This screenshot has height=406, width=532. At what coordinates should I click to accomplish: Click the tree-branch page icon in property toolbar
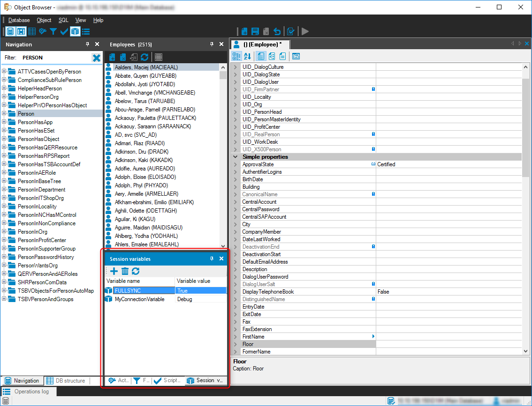pyautogui.click(x=272, y=56)
